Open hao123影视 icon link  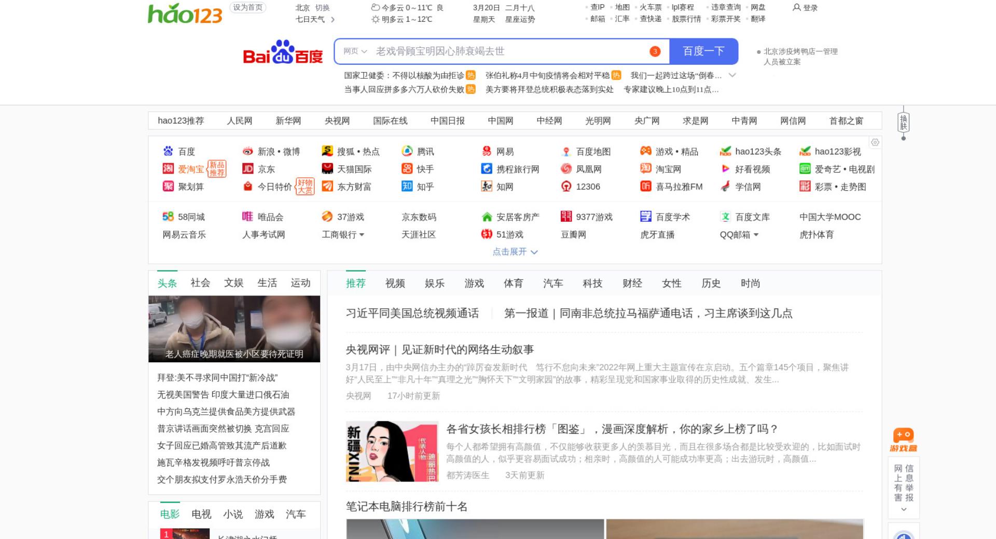[x=805, y=151]
